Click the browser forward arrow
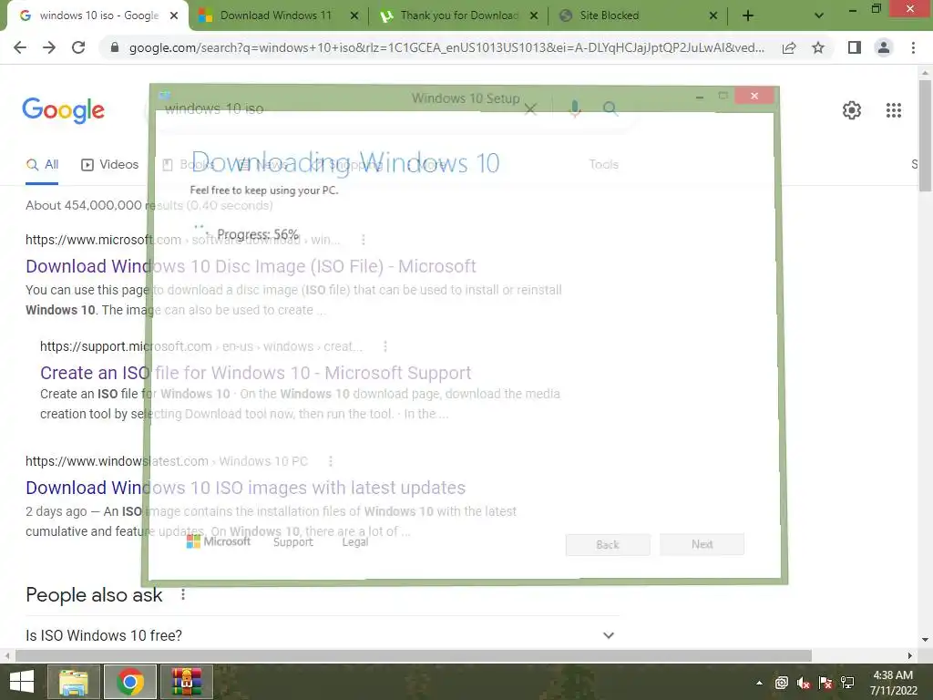Screen dimensions: 933x700 (49, 47)
